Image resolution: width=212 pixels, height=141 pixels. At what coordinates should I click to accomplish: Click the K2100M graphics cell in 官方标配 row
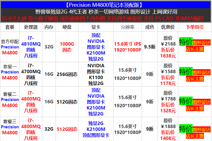96,47
